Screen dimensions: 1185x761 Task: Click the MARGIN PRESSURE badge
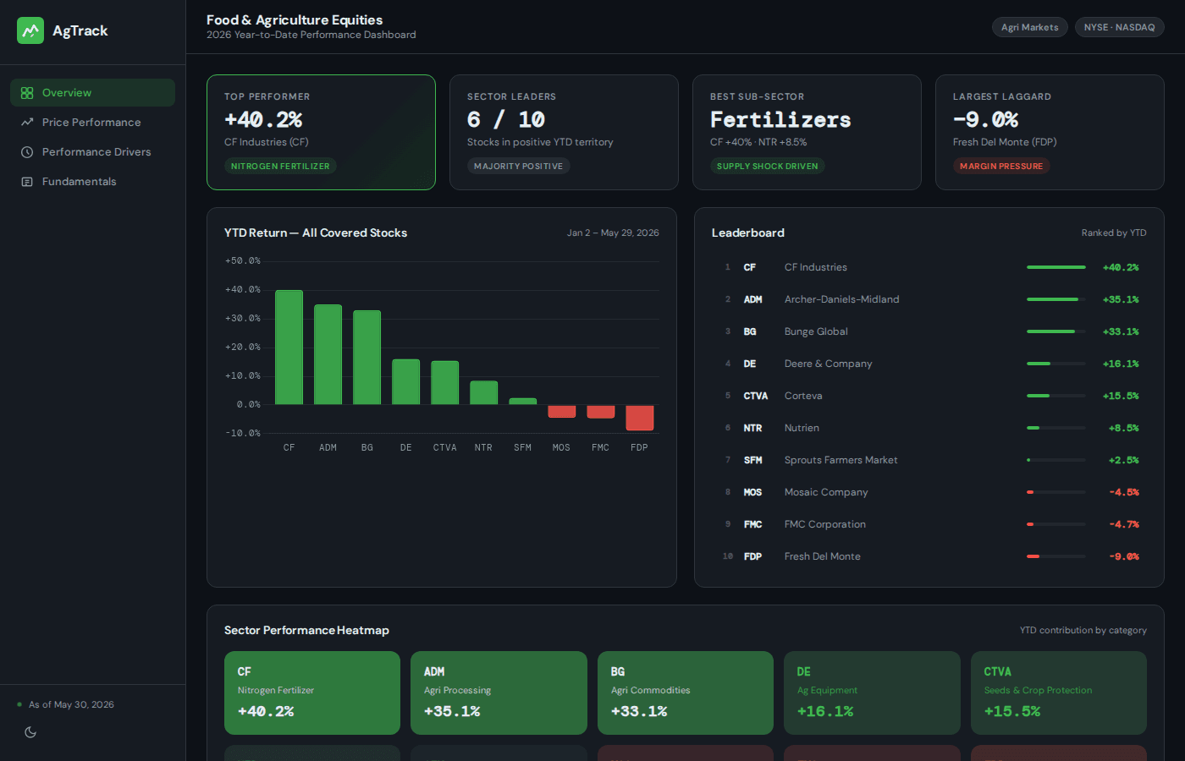tap(1001, 166)
